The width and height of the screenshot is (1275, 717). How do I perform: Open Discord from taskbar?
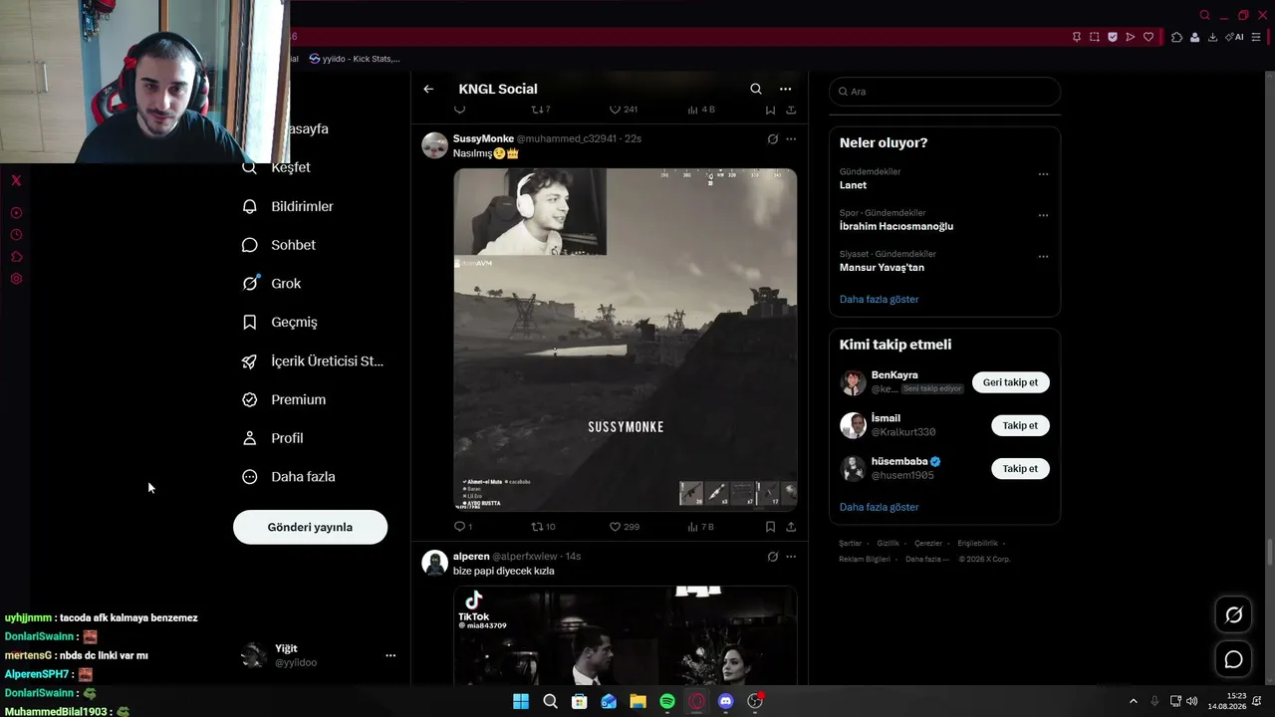point(726,701)
